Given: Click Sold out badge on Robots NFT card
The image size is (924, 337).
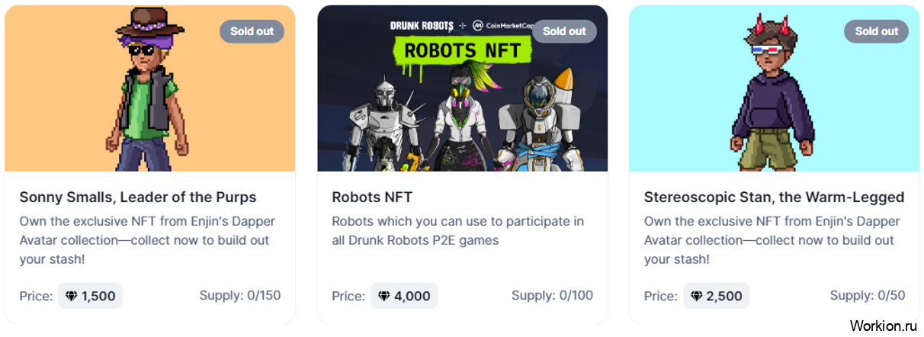Looking at the screenshot, I should coord(564,31).
